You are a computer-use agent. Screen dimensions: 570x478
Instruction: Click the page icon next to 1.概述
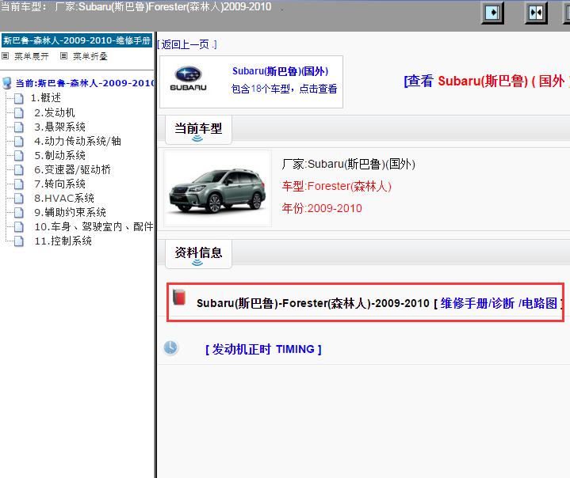[x=19, y=98]
